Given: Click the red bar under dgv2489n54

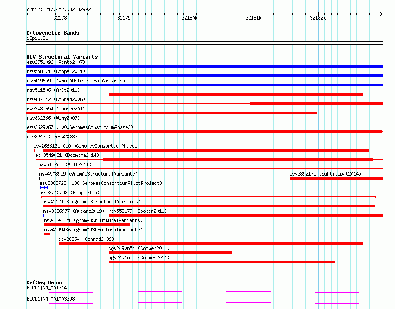Looking at the screenshot, I should point(172,113).
